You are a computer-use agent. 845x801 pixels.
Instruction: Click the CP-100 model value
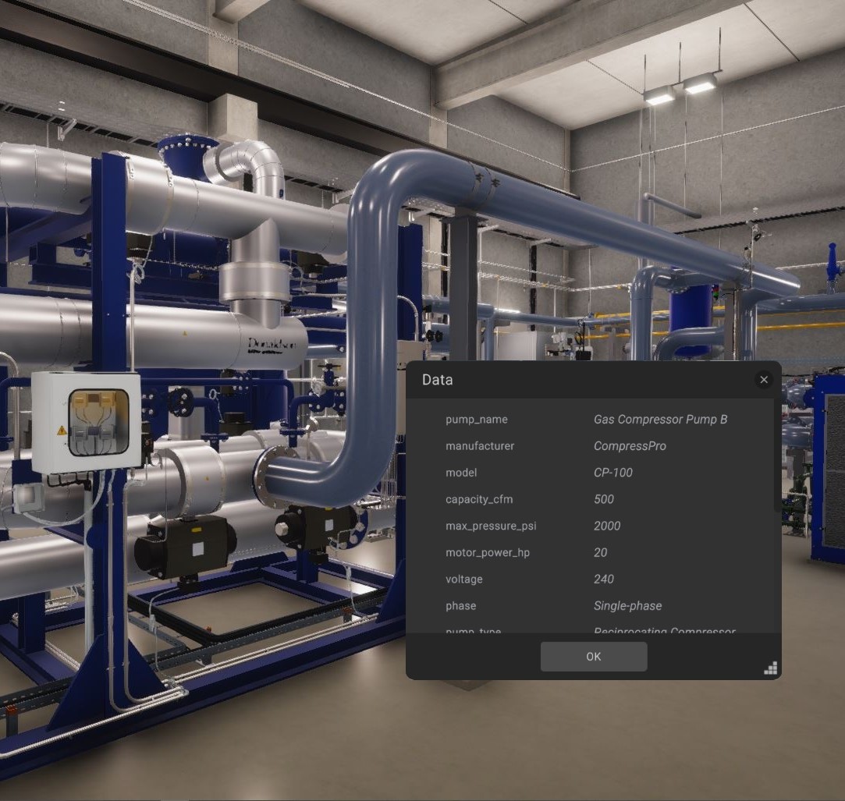tap(612, 473)
